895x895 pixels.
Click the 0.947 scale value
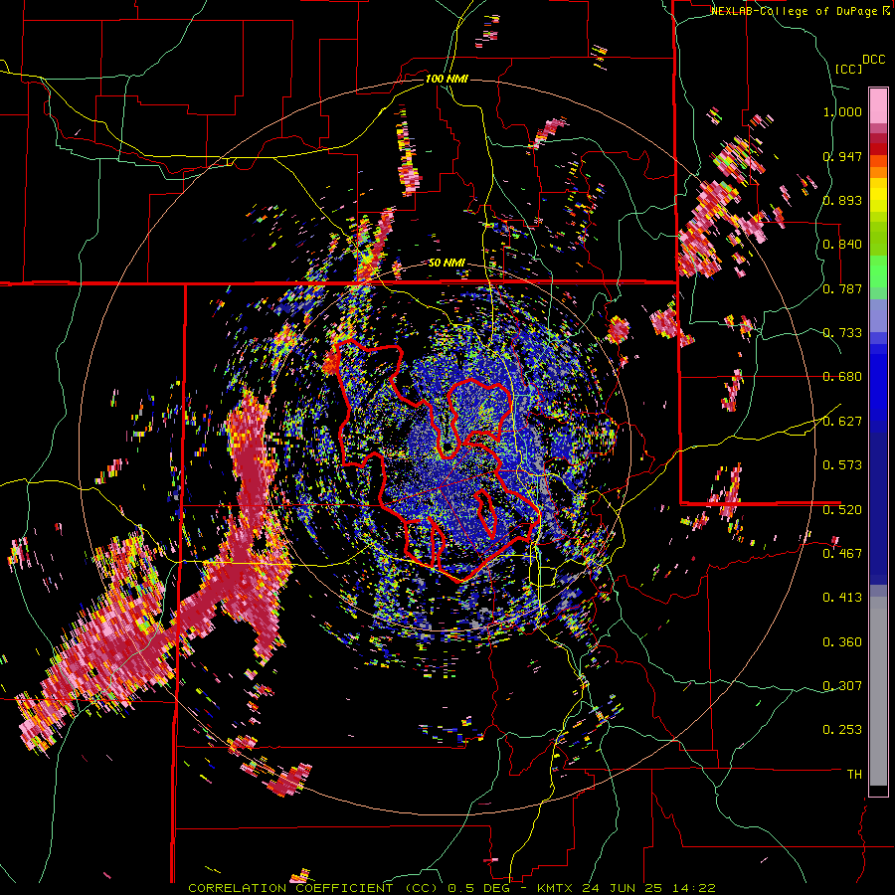842,156
